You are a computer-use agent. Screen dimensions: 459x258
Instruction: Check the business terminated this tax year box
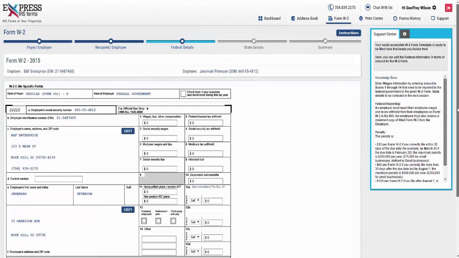coord(183,94)
